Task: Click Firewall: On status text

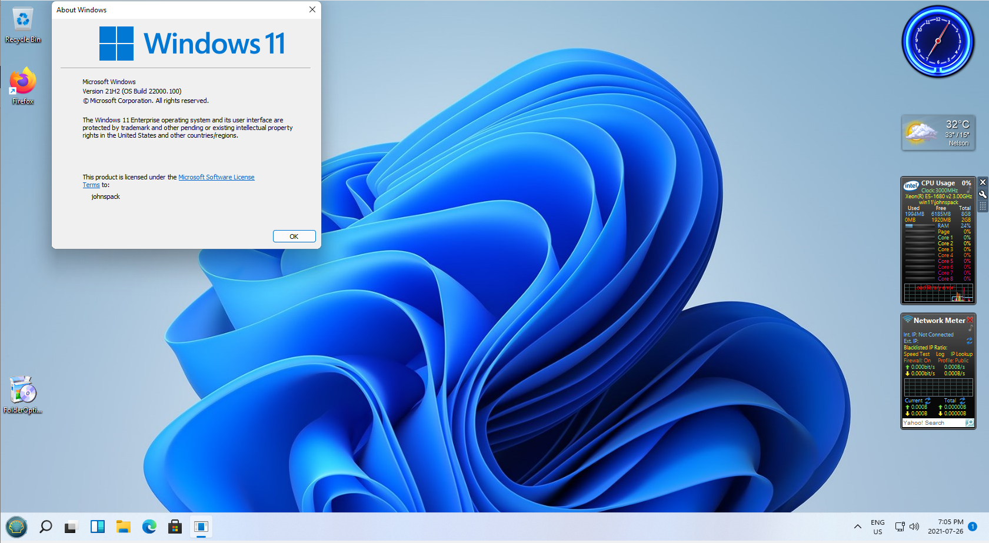Action: 917,361
